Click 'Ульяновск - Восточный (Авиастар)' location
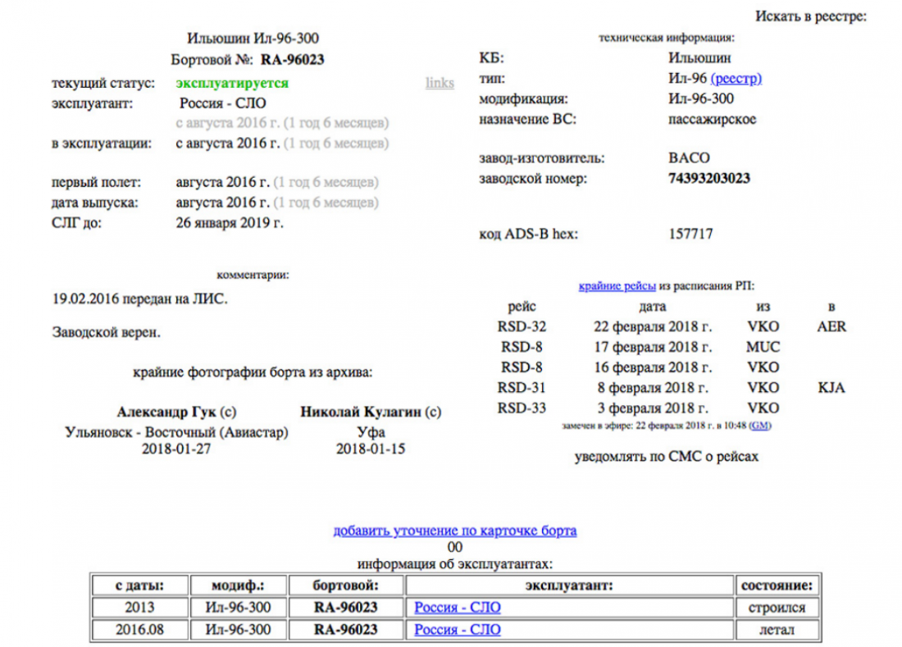This screenshot has width=902, height=647. click(x=176, y=432)
